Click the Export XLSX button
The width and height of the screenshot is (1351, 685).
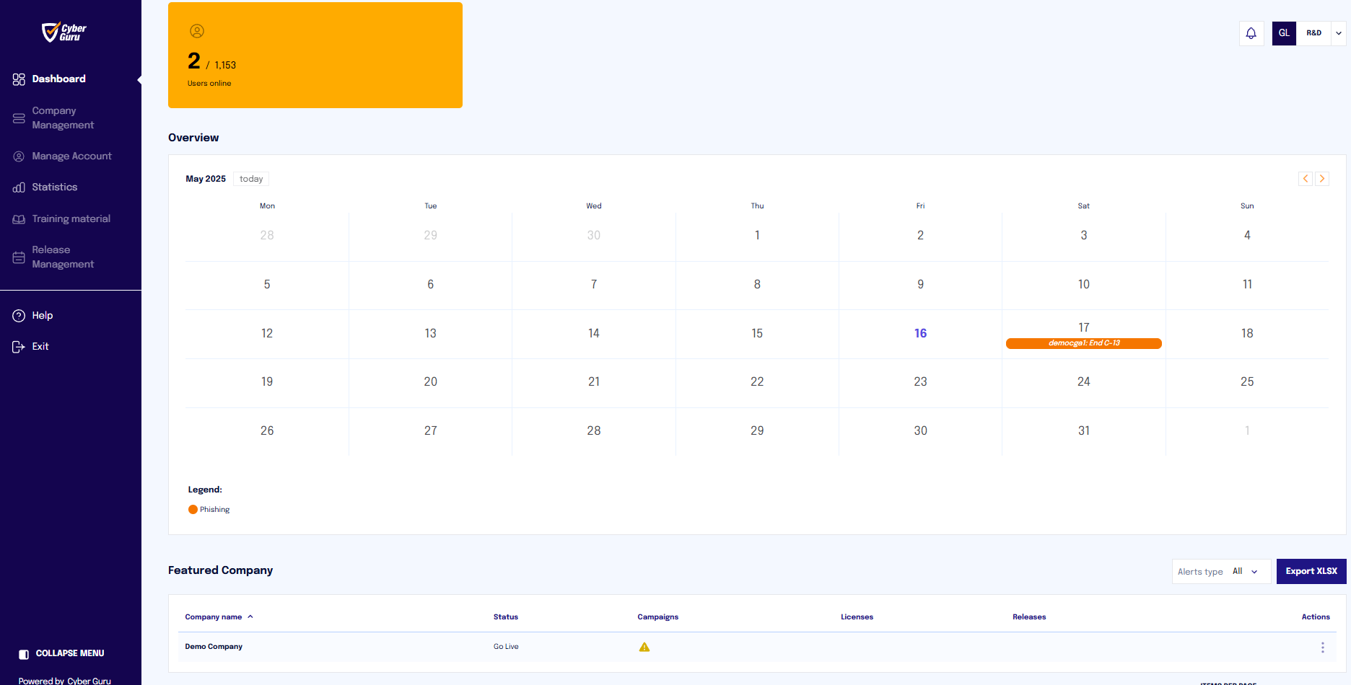tap(1311, 571)
